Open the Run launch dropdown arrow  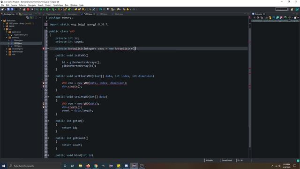coord(50,9)
